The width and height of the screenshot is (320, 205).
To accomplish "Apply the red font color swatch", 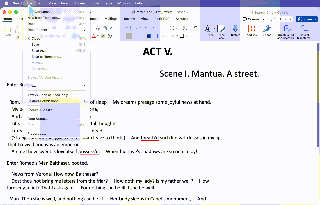I will [94, 36].
